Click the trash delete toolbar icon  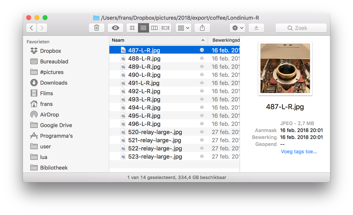(x=96, y=28)
